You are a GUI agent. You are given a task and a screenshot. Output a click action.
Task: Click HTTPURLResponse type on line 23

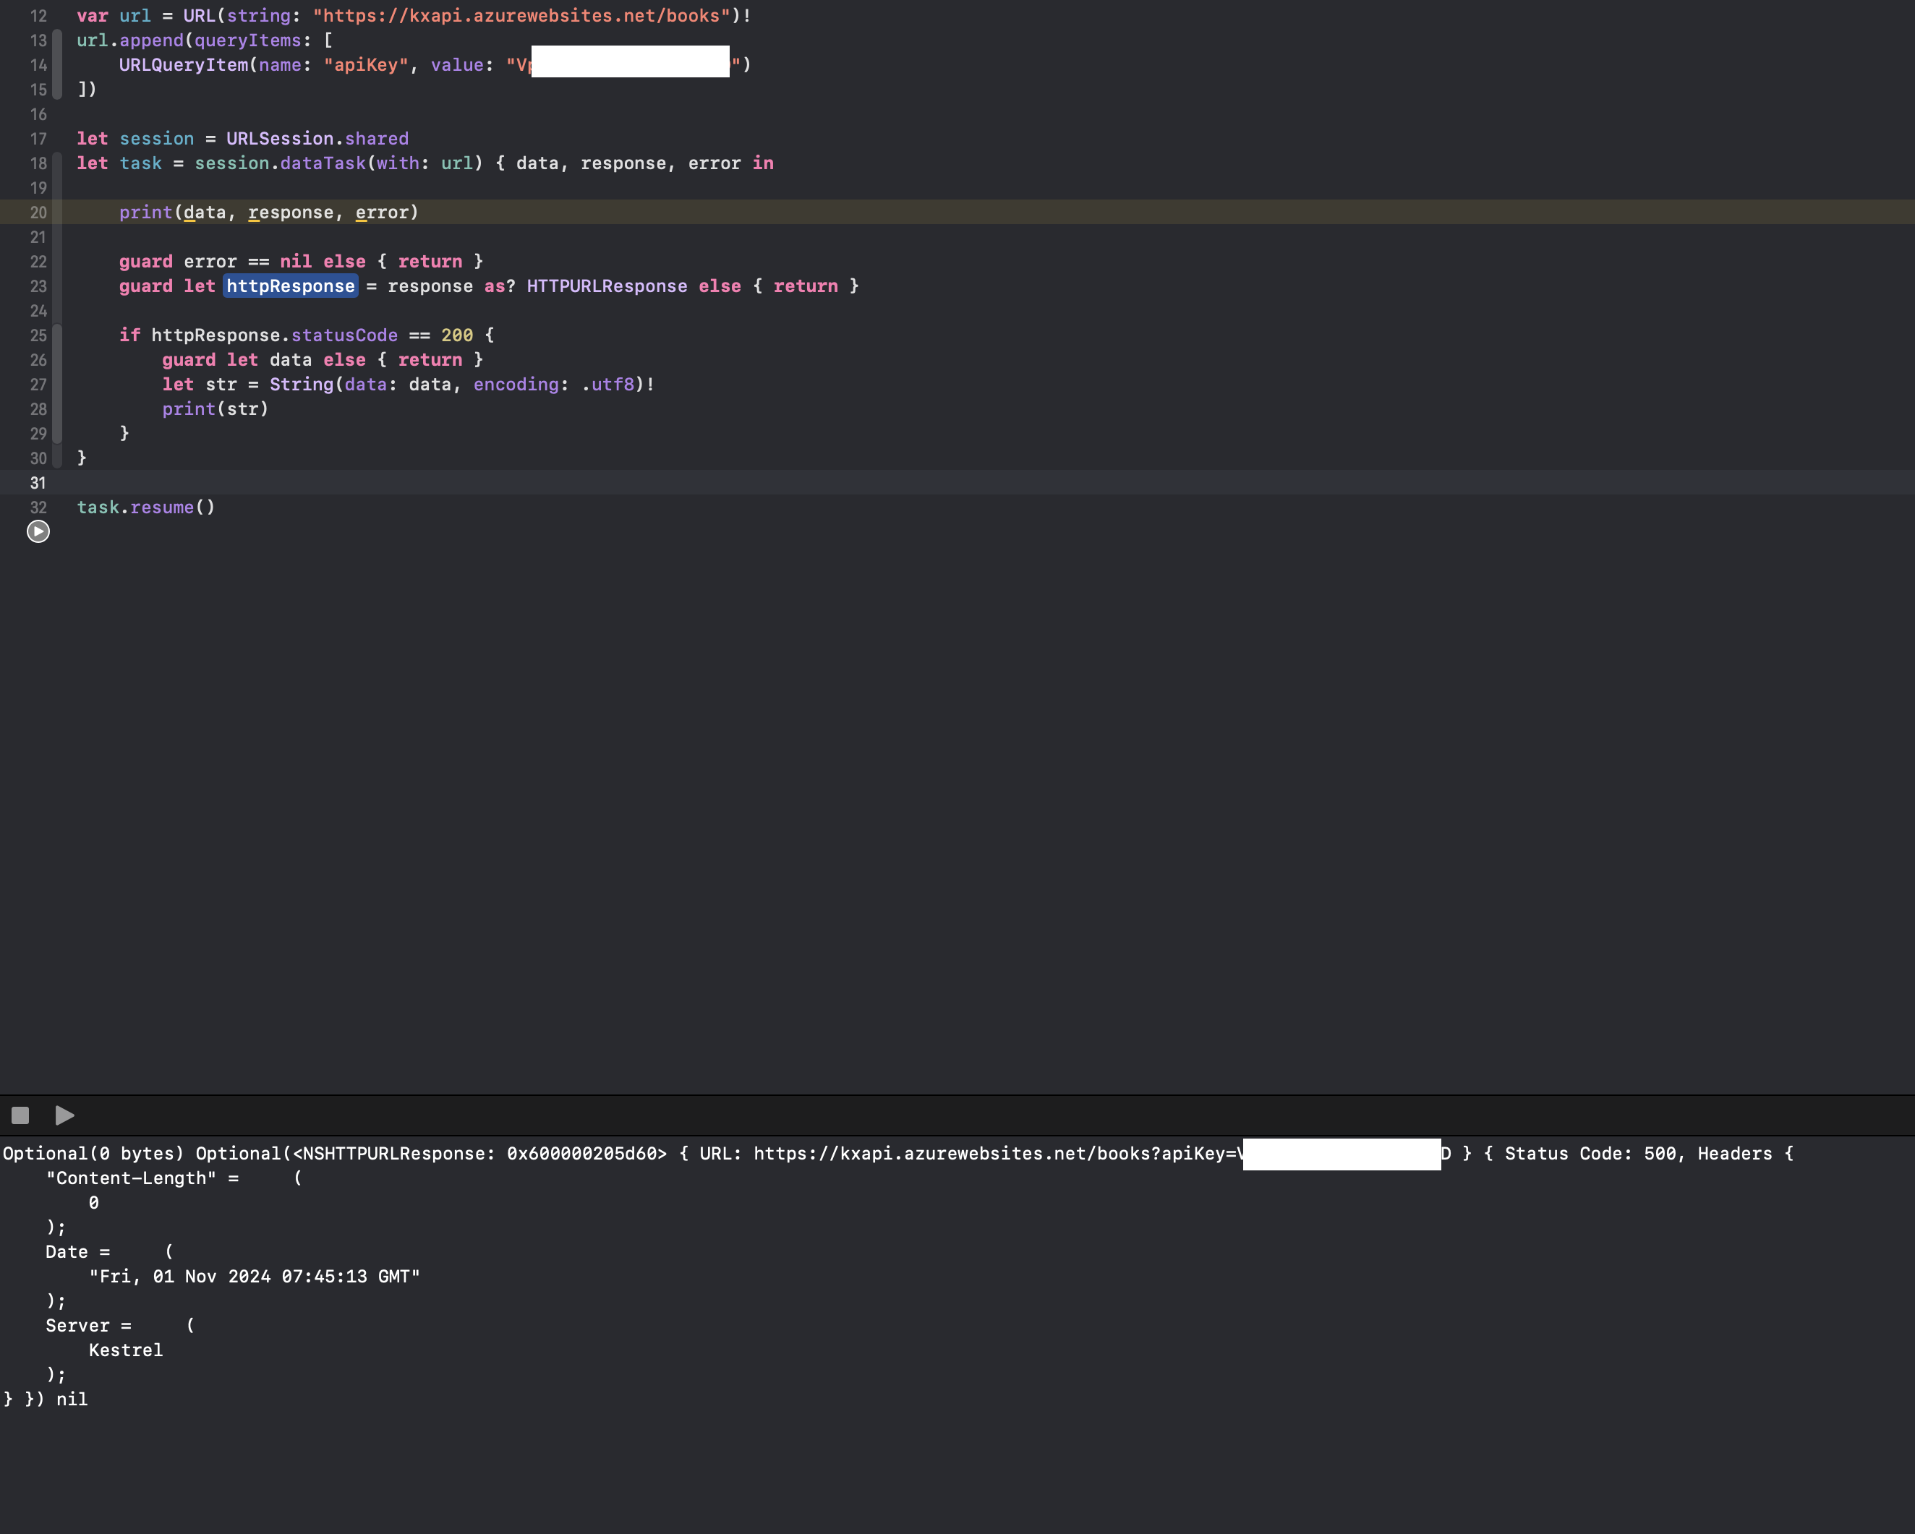click(607, 286)
